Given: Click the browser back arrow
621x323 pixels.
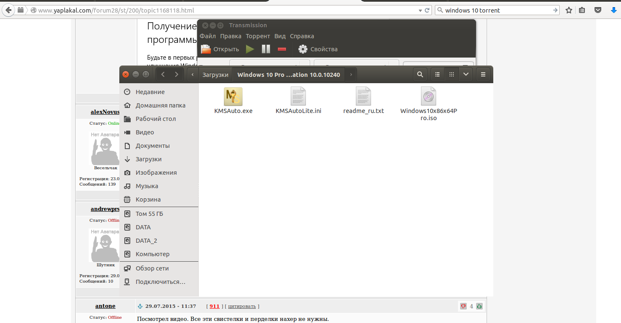Looking at the screenshot, I should (x=8, y=10).
